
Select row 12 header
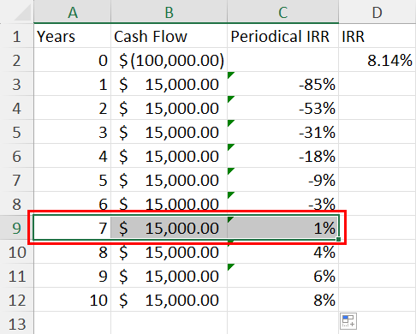[16, 300]
